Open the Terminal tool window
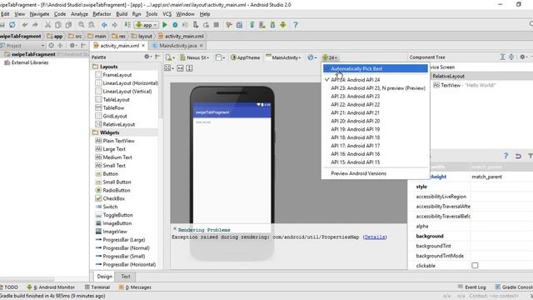 (97, 287)
